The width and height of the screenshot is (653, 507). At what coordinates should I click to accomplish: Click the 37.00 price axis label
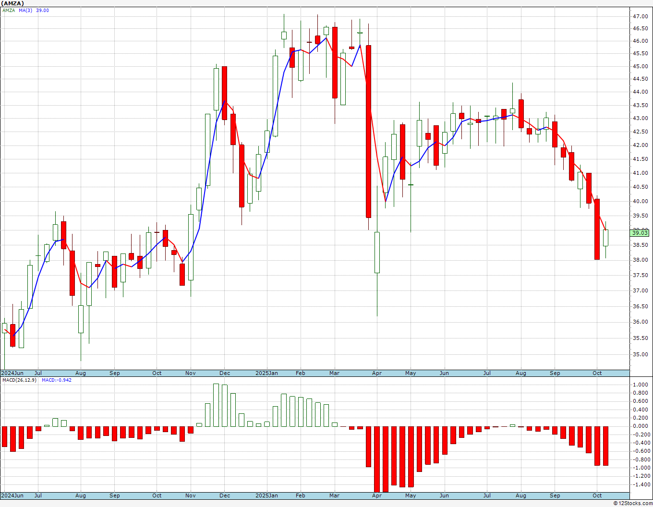pos(641,290)
